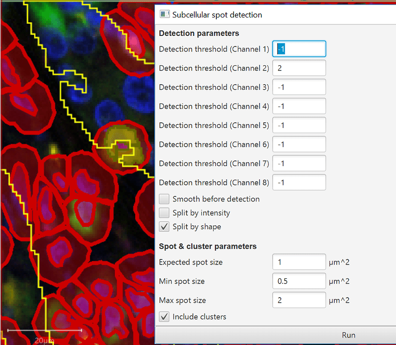Click the Run button
This screenshot has width=396, height=345.
[348, 335]
